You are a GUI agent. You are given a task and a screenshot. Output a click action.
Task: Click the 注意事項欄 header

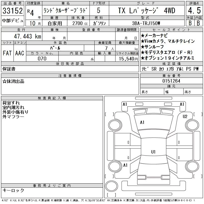[70, 75]
